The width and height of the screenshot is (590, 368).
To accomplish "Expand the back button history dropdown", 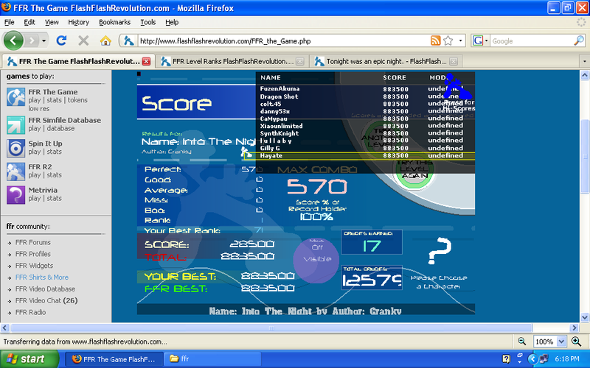I will (44, 40).
